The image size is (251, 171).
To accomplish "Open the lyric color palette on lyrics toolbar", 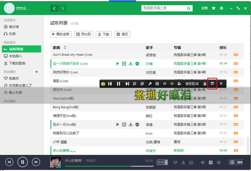I will coord(157,83).
